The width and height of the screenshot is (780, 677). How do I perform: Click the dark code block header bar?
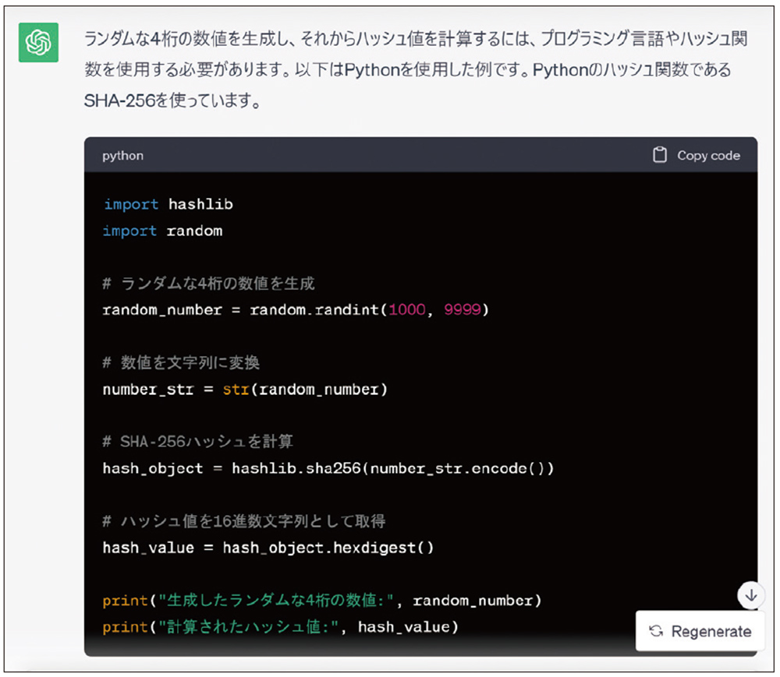(x=390, y=155)
